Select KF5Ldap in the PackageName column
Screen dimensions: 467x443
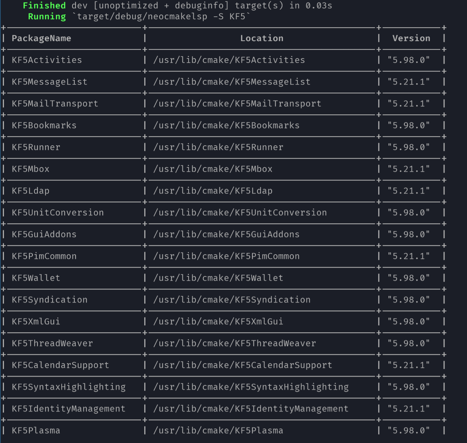[31, 191]
